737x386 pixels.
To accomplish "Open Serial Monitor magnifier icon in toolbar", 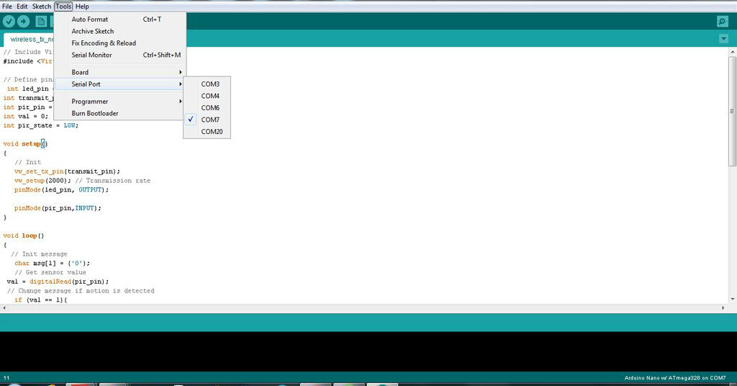I will tap(723, 21).
